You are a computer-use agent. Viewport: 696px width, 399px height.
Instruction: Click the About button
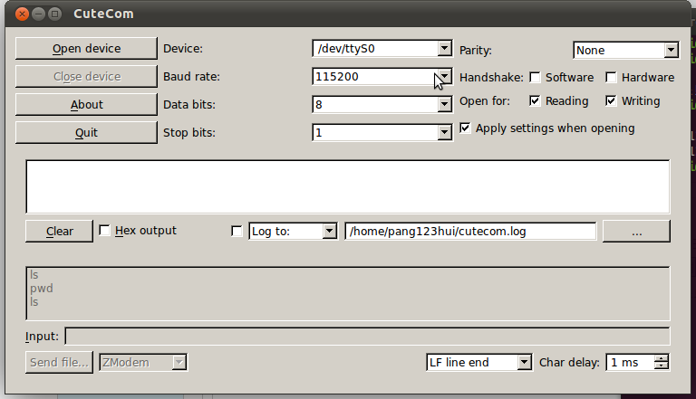click(x=86, y=105)
